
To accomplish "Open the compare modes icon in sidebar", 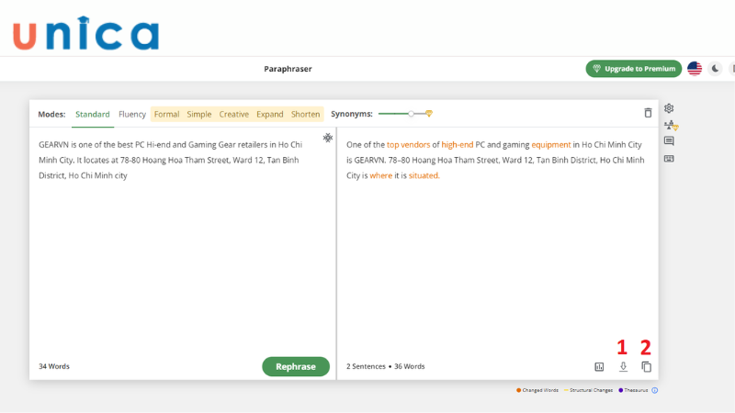I will click(669, 125).
